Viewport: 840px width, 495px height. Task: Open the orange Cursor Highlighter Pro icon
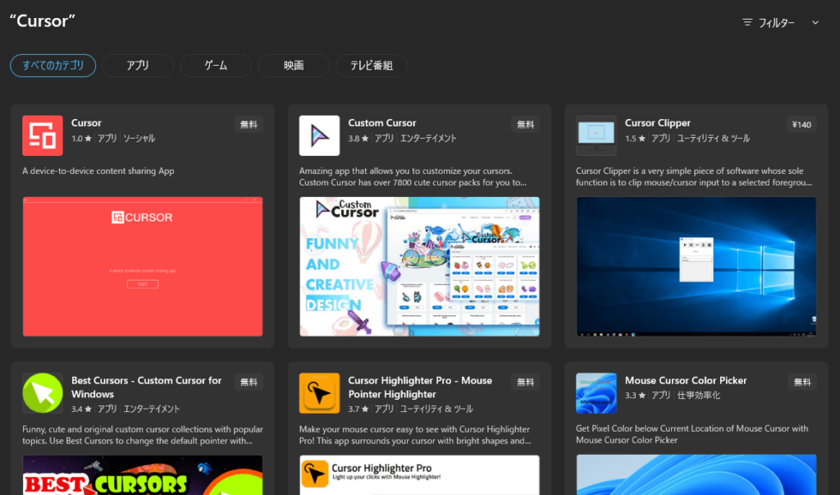click(319, 393)
